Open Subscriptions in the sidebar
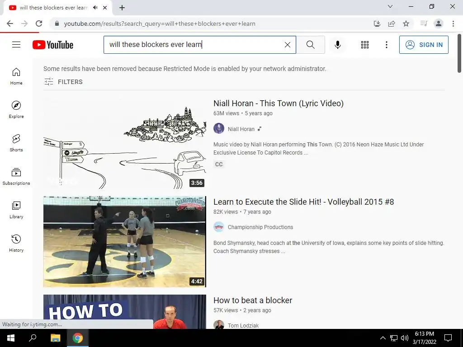Image resolution: width=463 pixels, height=347 pixels. pyautogui.click(x=16, y=177)
